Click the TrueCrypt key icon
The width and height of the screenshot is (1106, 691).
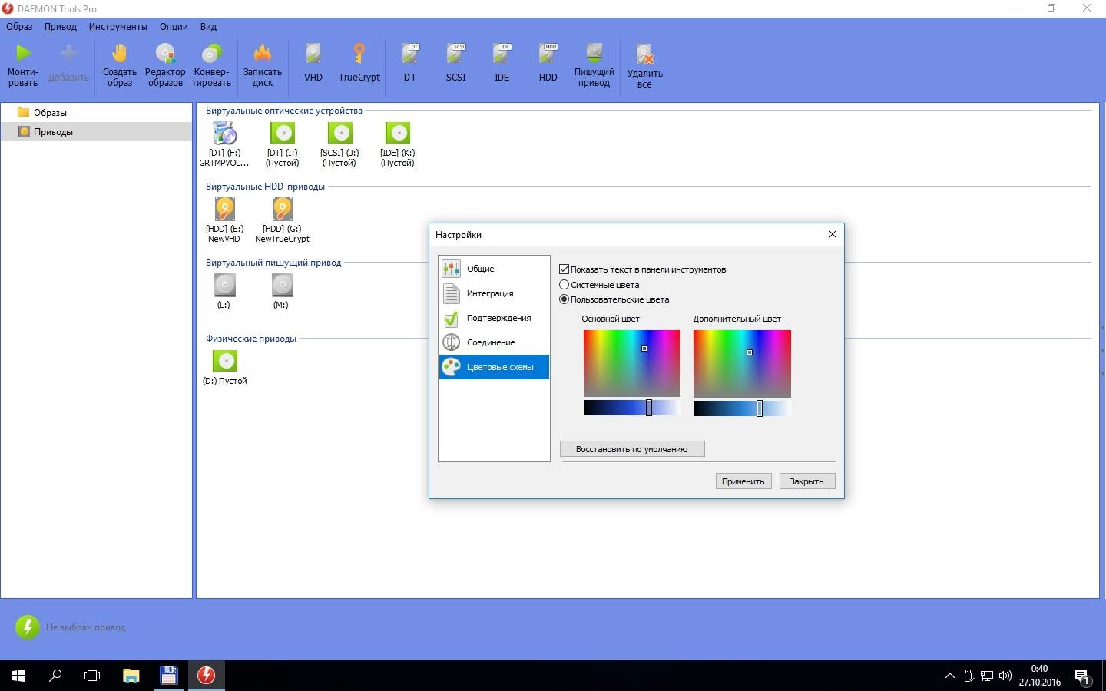[359, 52]
